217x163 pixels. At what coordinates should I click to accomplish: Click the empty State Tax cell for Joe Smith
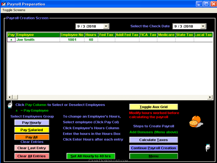[x=184, y=40]
